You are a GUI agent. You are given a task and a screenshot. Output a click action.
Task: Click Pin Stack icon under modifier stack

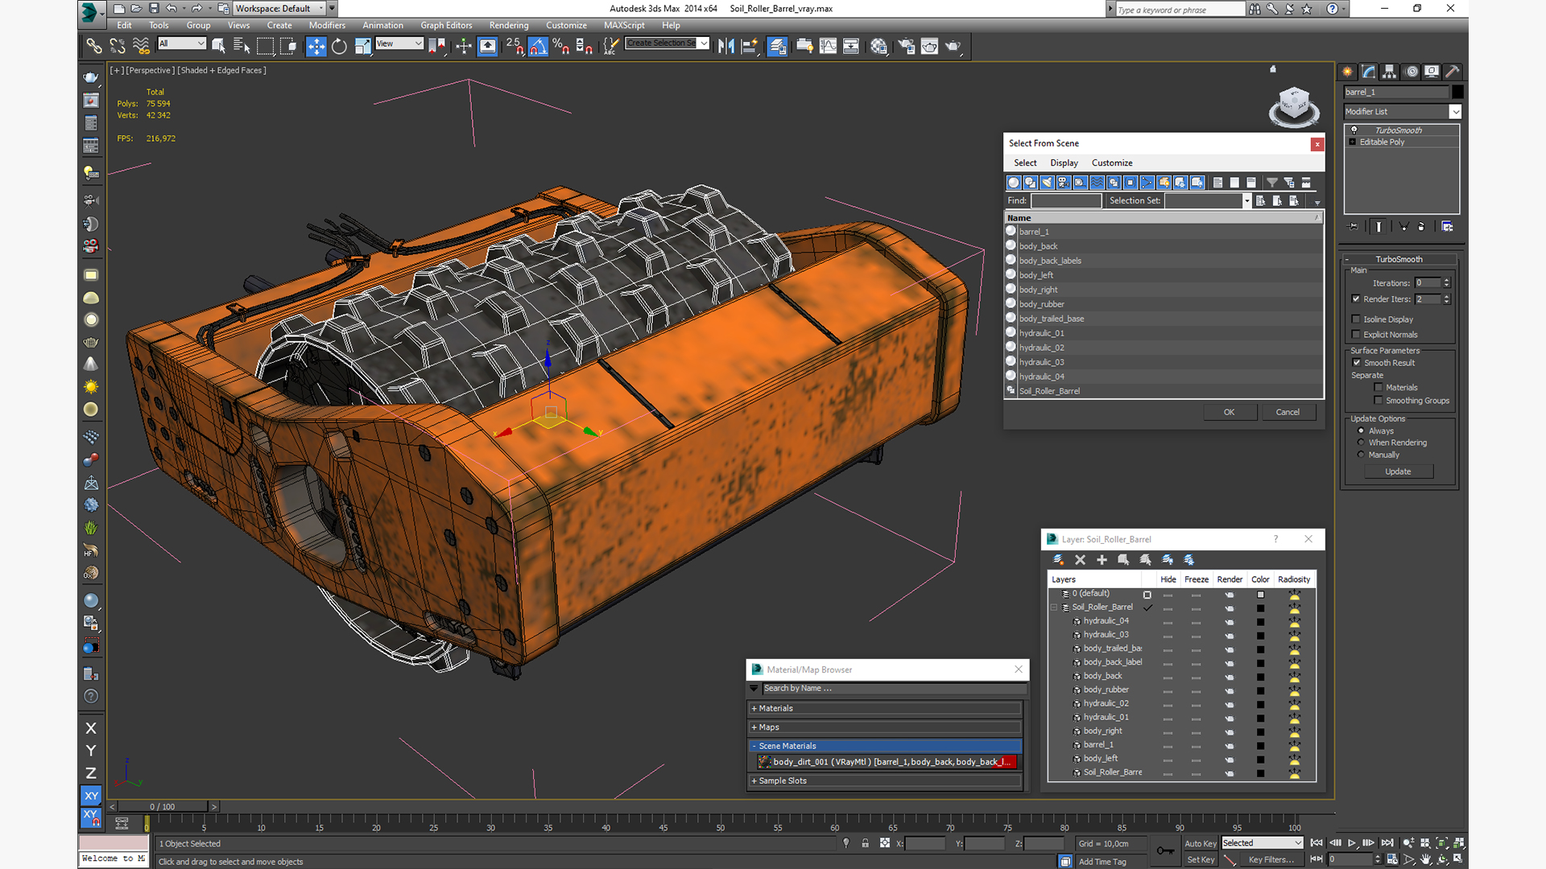[1353, 227]
